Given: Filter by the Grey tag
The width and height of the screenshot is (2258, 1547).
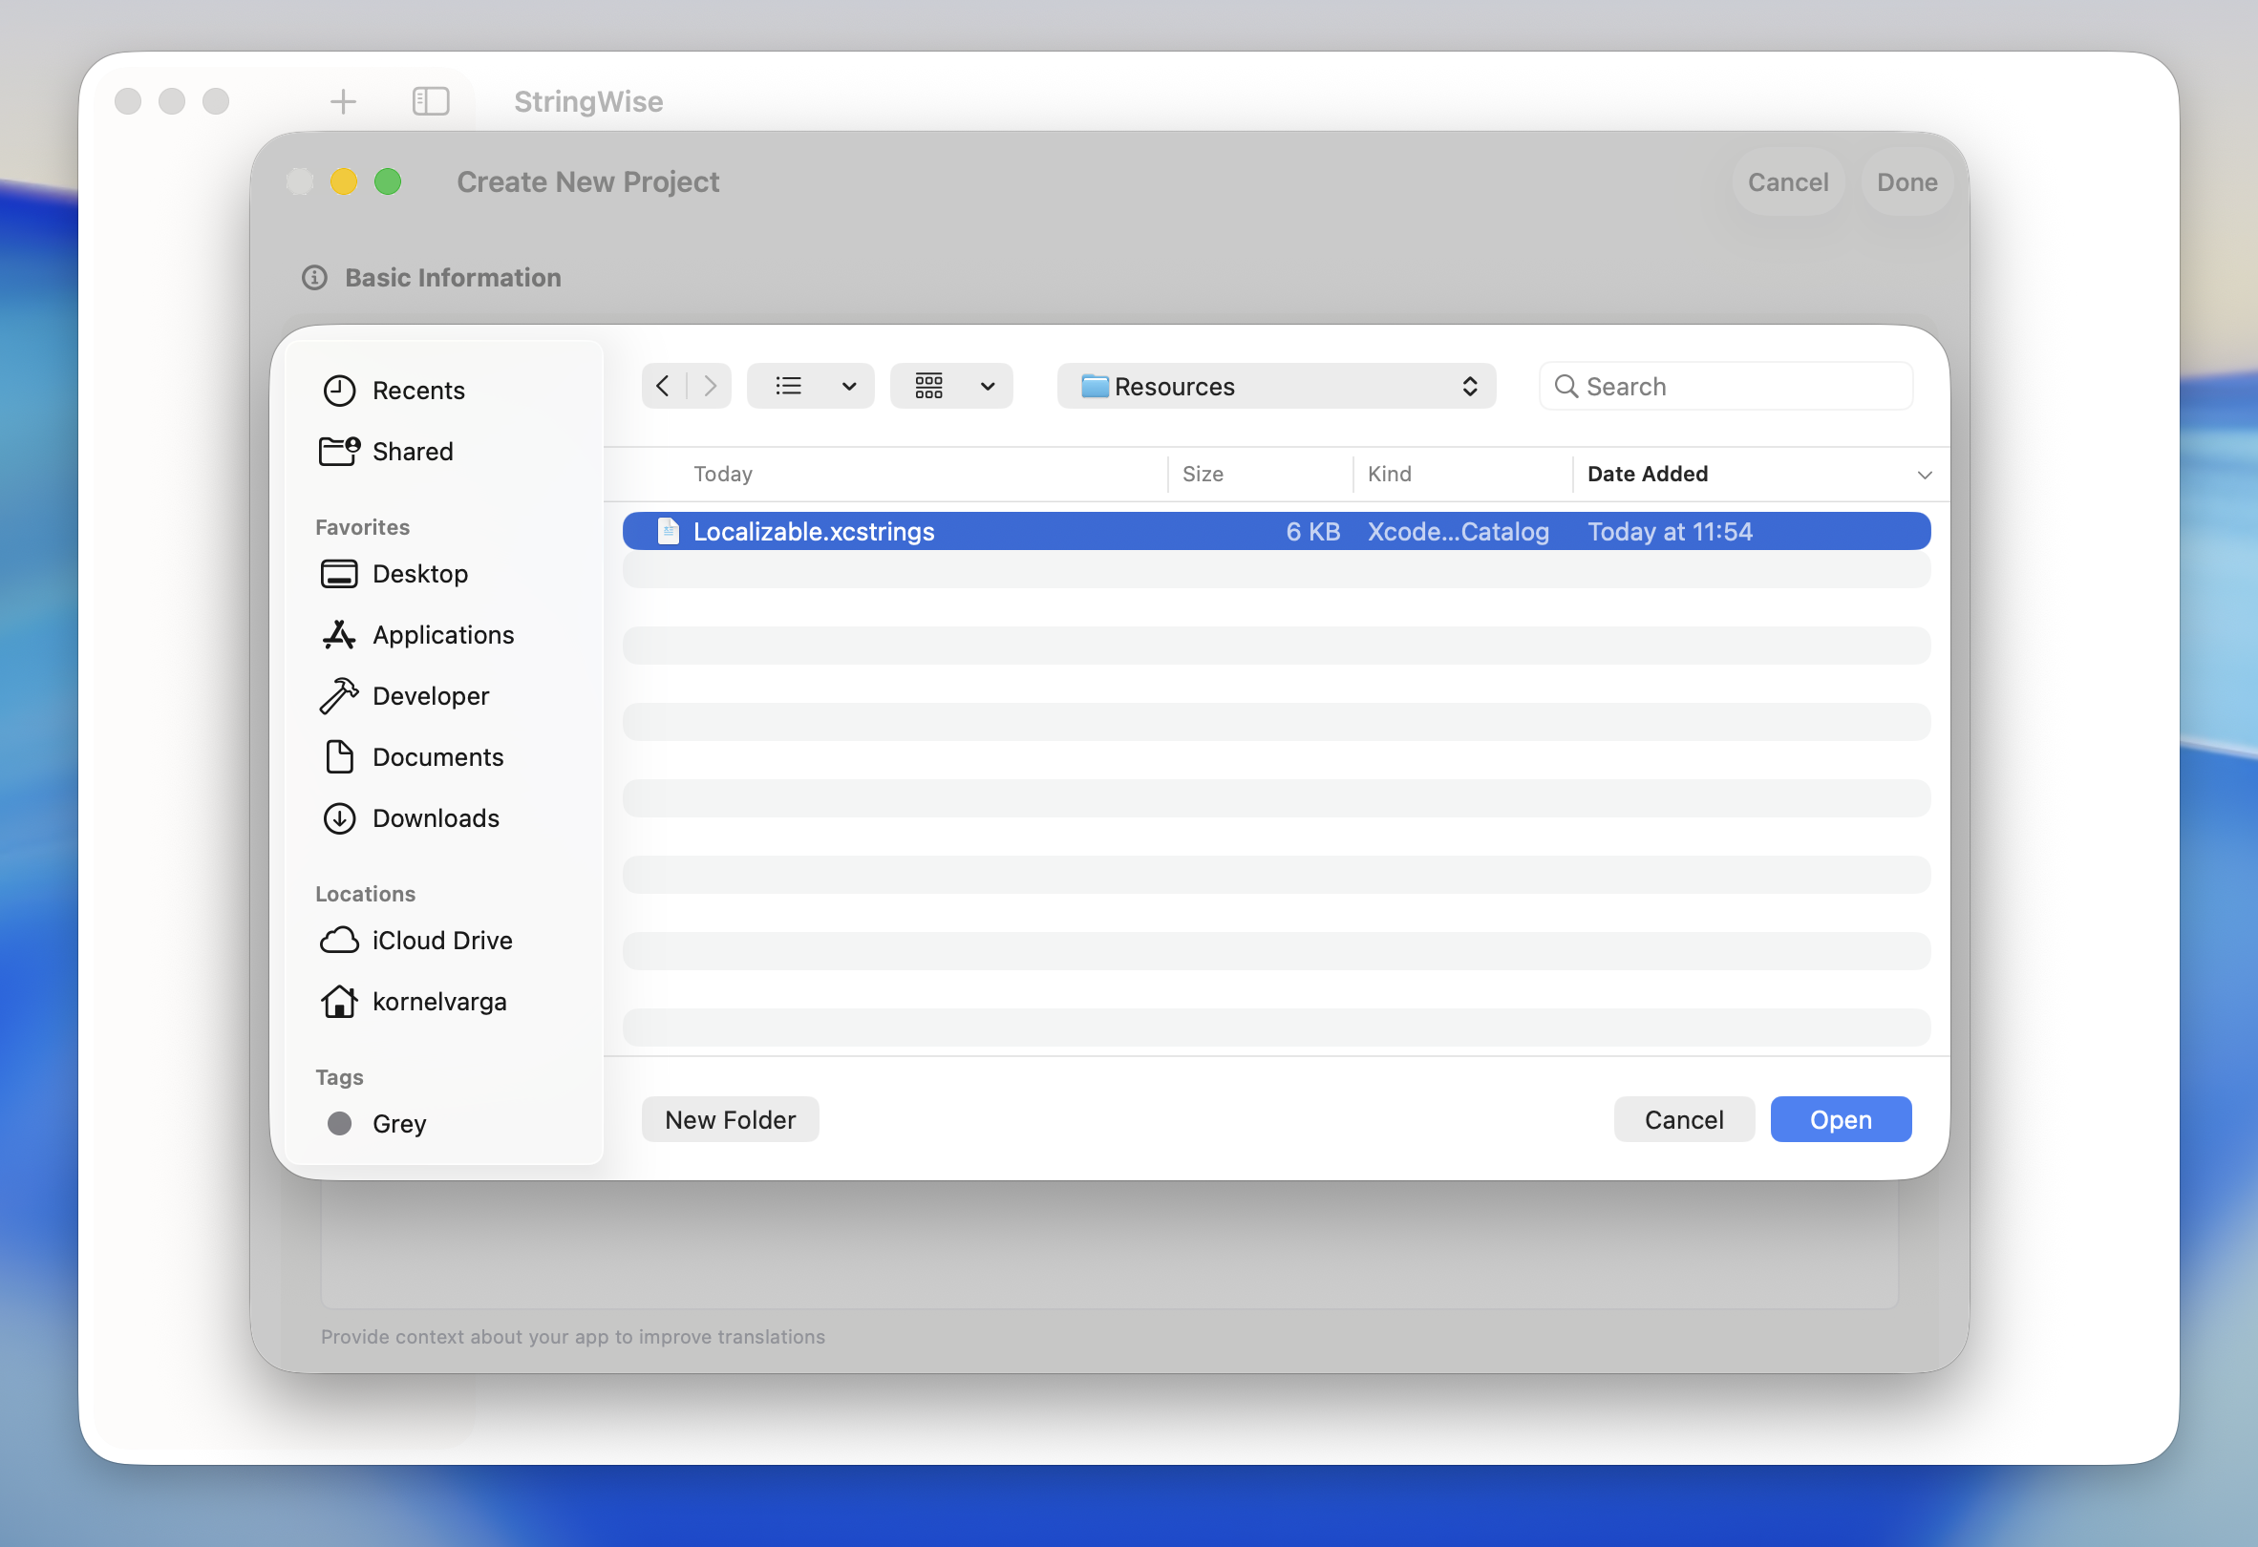Looking at the screenshot, I should tap(398, 1124).
